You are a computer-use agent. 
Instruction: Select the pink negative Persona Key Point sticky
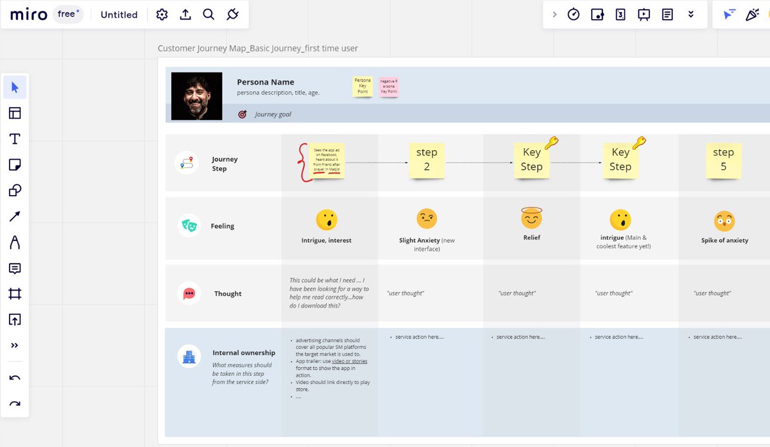click(388, 87)
